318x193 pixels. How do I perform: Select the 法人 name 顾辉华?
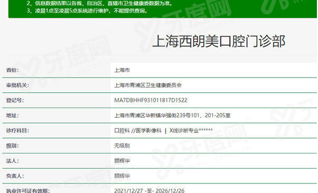122,161
